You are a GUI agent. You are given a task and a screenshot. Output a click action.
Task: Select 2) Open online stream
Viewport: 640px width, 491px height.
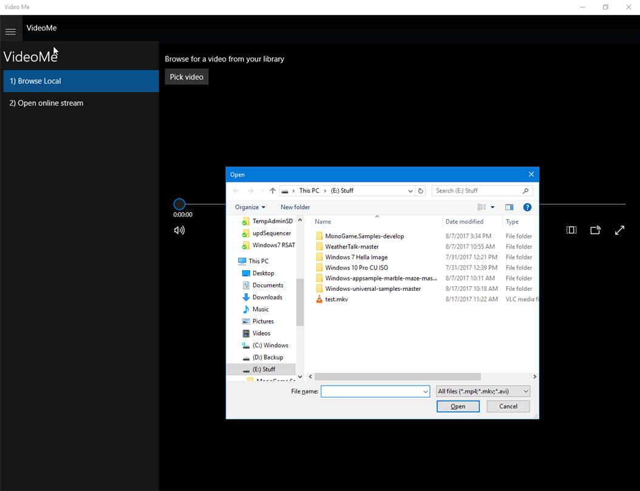(x=81, y=103)
